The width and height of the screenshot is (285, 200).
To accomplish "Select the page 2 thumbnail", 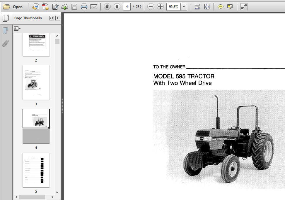I will tap(36, 45).
